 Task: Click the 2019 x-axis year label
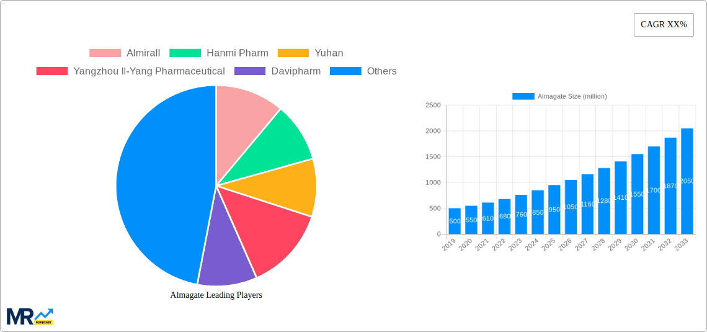tap(450, 245)
